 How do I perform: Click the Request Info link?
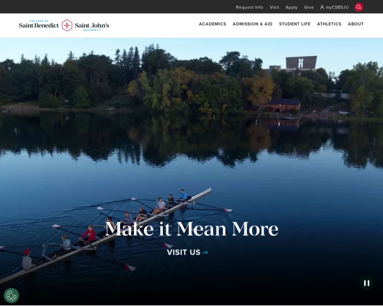[x=250, y=7]
